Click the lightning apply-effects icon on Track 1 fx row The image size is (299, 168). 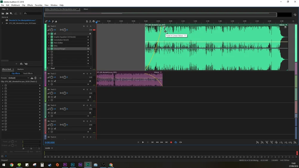[90, 34]
